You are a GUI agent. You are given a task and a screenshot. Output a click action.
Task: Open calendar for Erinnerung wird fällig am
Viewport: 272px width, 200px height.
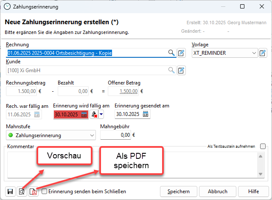coord(83,114)
